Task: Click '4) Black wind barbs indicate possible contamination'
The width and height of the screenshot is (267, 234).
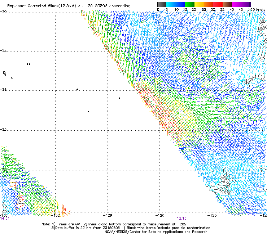Action: click(x=166, y=228)
